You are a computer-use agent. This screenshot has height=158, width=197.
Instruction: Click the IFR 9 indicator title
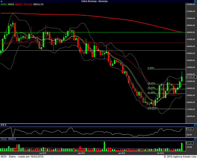click(3, 125)
